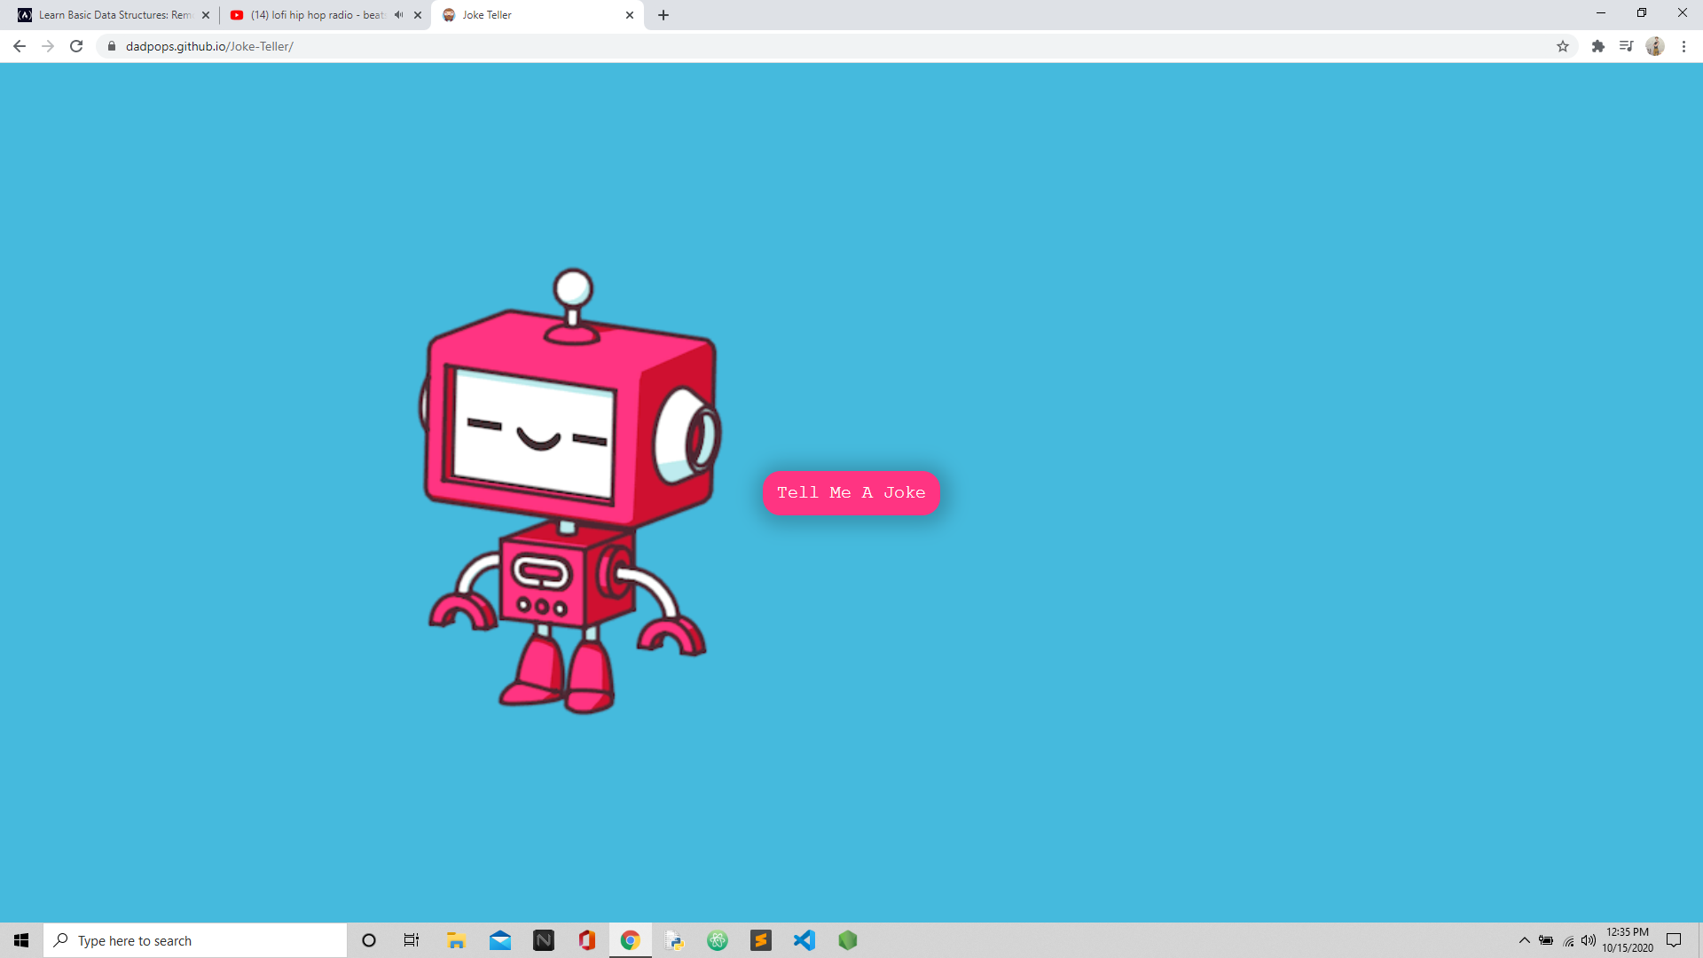This screenshot has width=1703, height=958.
Task: Open Sublime Text from the taskbar
Action: 761,940
